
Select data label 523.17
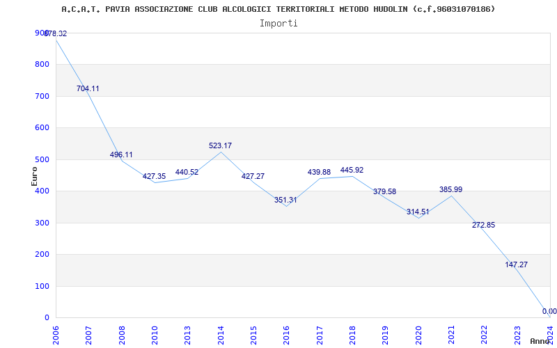(x=220, y=145)
